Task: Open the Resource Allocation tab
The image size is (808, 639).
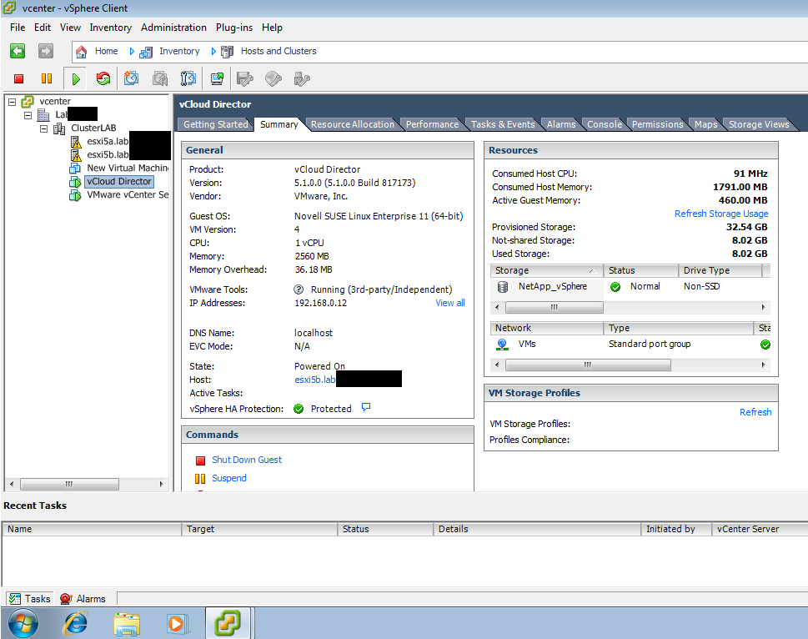Action: click(352, 124)
